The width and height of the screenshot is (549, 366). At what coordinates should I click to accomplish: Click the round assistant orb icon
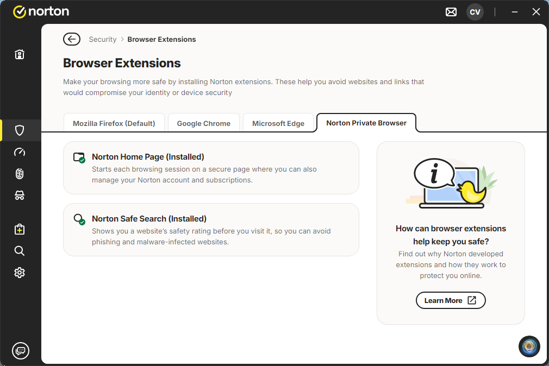click(x=529, y=346)
